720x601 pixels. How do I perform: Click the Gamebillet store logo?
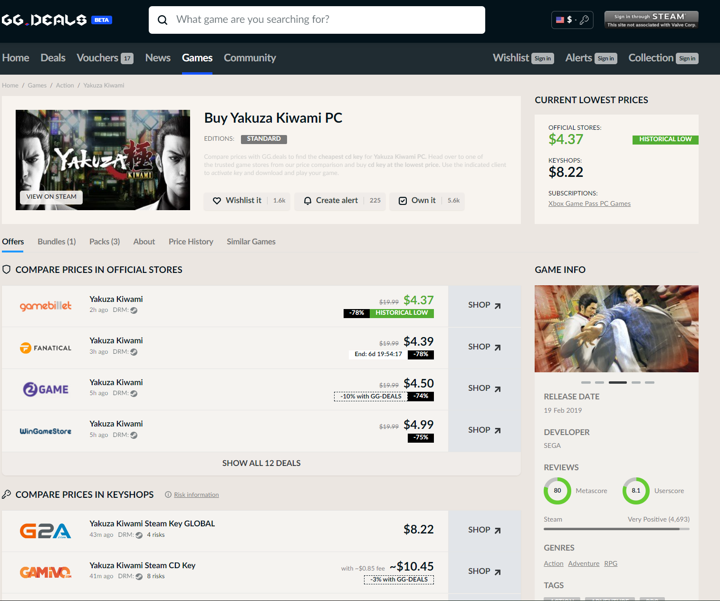pos(46,306)
